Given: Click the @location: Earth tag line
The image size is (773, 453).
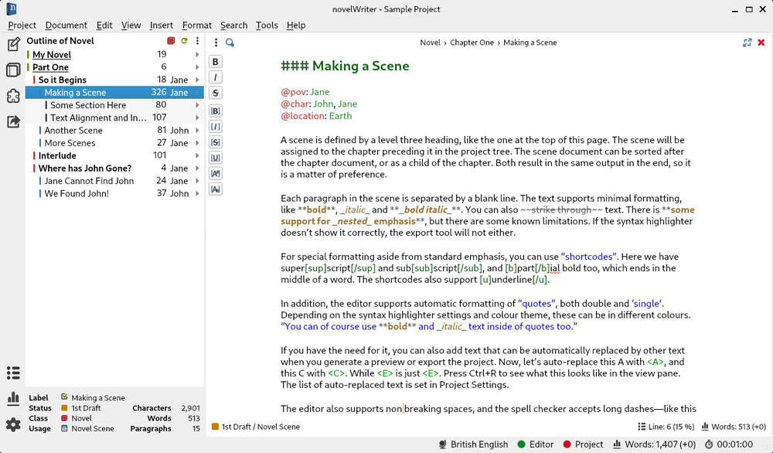Looking at the screenshot, I should pos(316,116).
